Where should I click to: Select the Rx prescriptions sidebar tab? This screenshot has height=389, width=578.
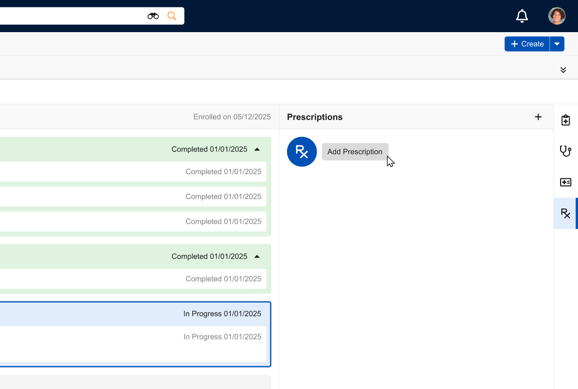click(x=565, y=213)
